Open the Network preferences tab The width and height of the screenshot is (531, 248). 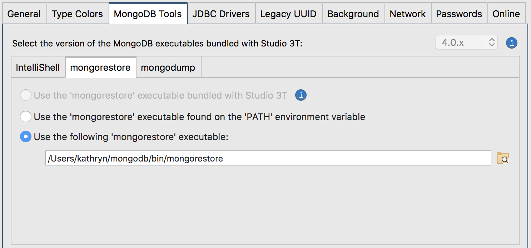408,14
